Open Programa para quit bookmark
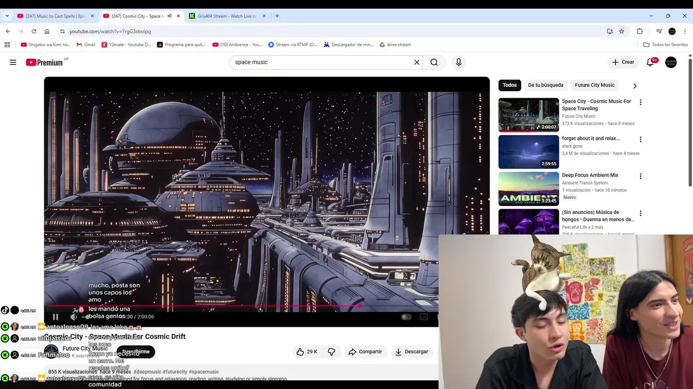This screenshot has height=389, width=693. (x=181, y=45)
